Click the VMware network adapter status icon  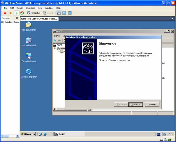165,140
